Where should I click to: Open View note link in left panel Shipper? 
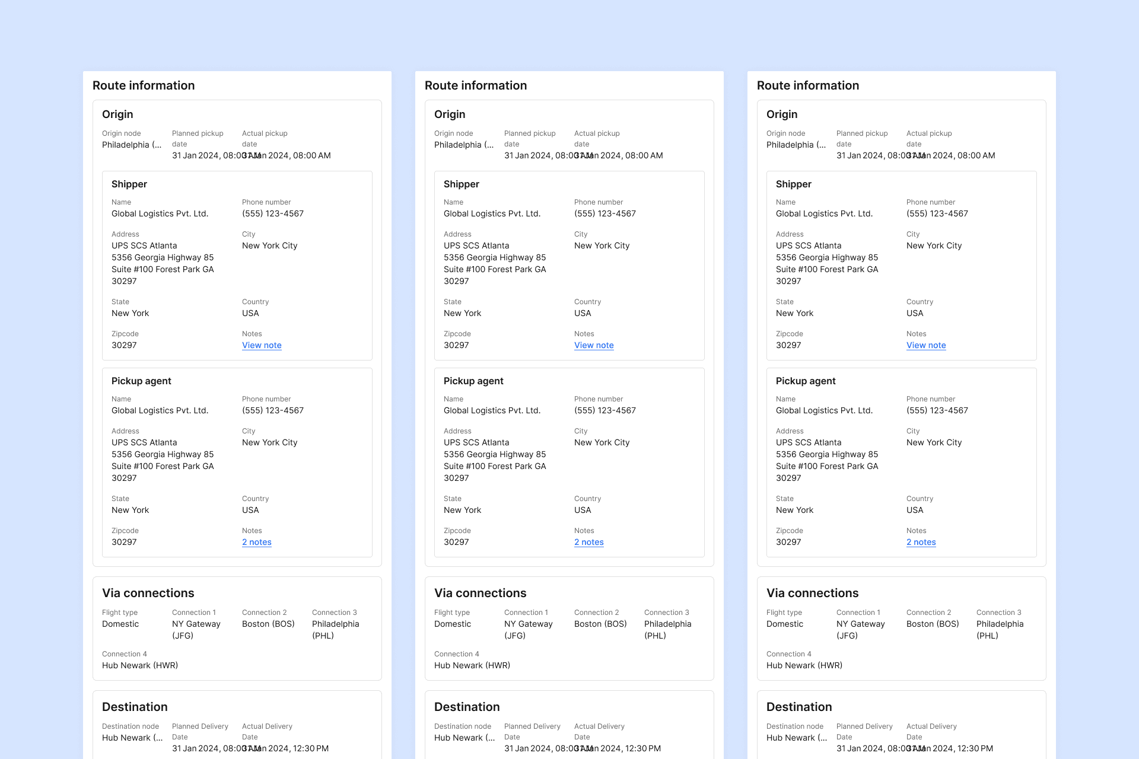click(262, 345)
